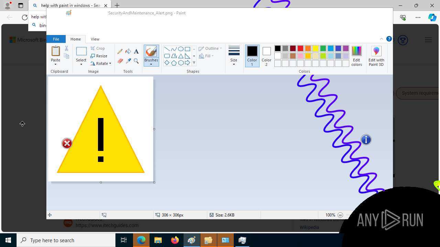
Task: Pick the yellow color swatch
Action: (x=316, y=48)
